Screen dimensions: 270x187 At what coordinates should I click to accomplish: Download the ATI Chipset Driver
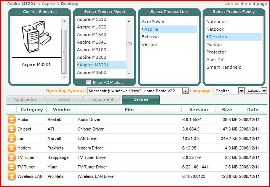coord(11,129)
